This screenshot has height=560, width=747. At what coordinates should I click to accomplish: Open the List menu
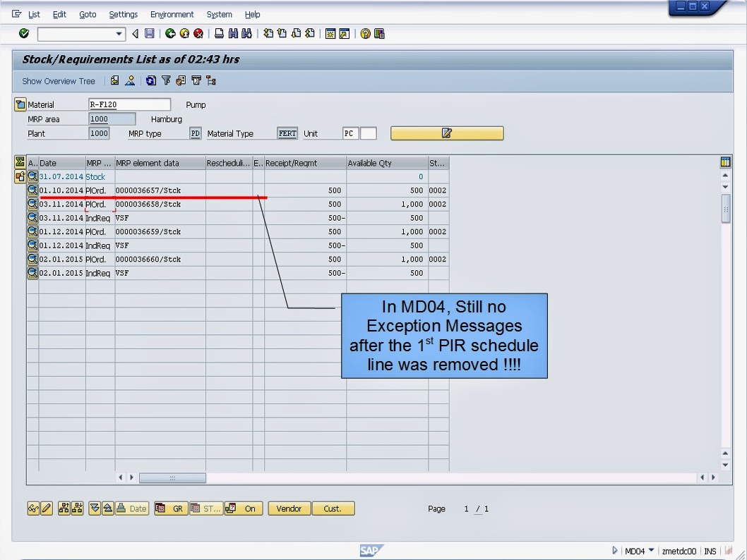coord(34,14)
